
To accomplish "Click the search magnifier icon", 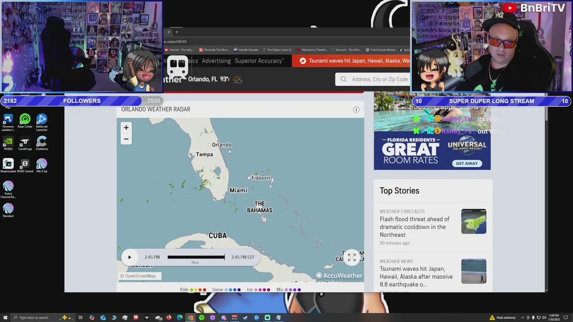I will point(343,79).
